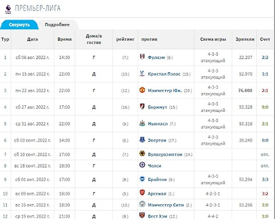Click the Fulham club crest

pyautogui.click(x=142, y=57)
